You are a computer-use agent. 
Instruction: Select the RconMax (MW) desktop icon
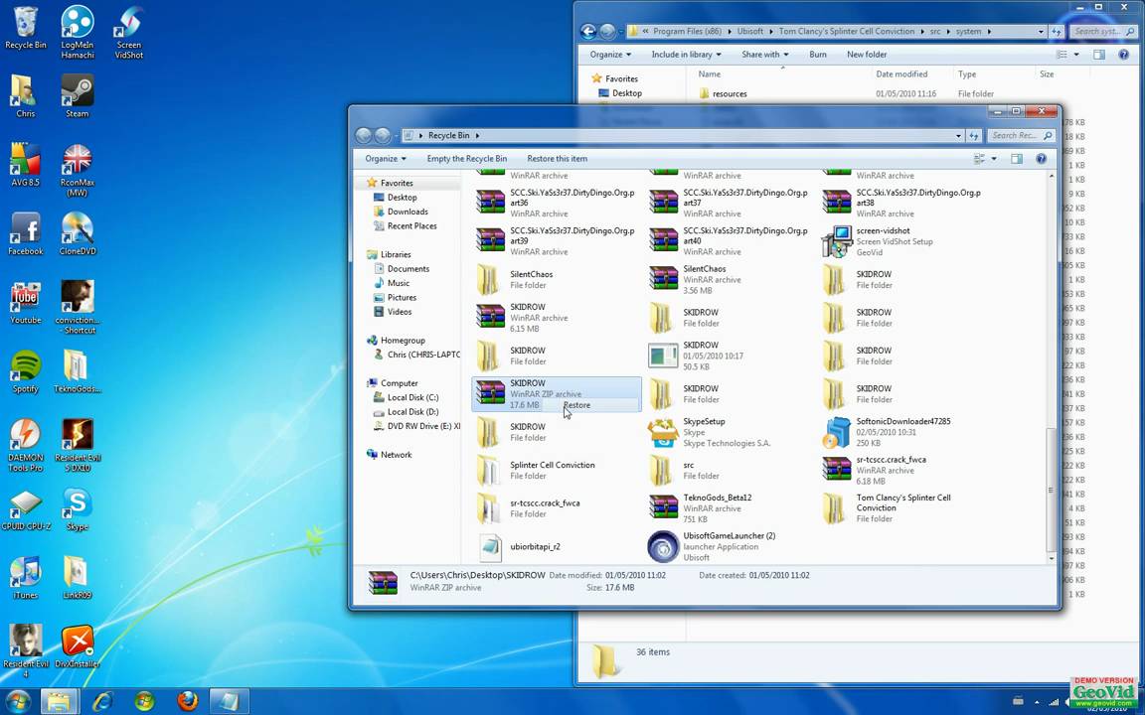(78, 169)
